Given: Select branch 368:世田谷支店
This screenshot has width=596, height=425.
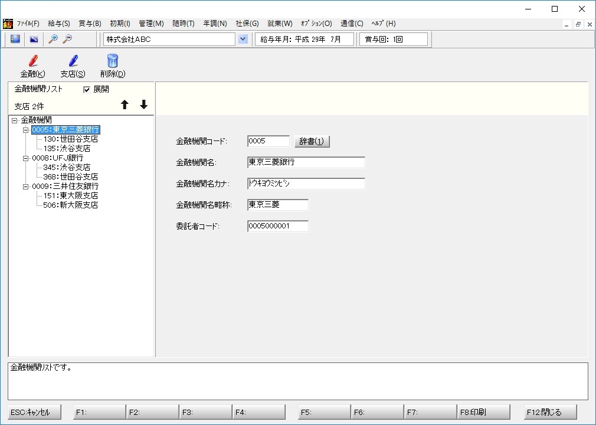Looking at the screenshot, I should click(x=70, y=176).
